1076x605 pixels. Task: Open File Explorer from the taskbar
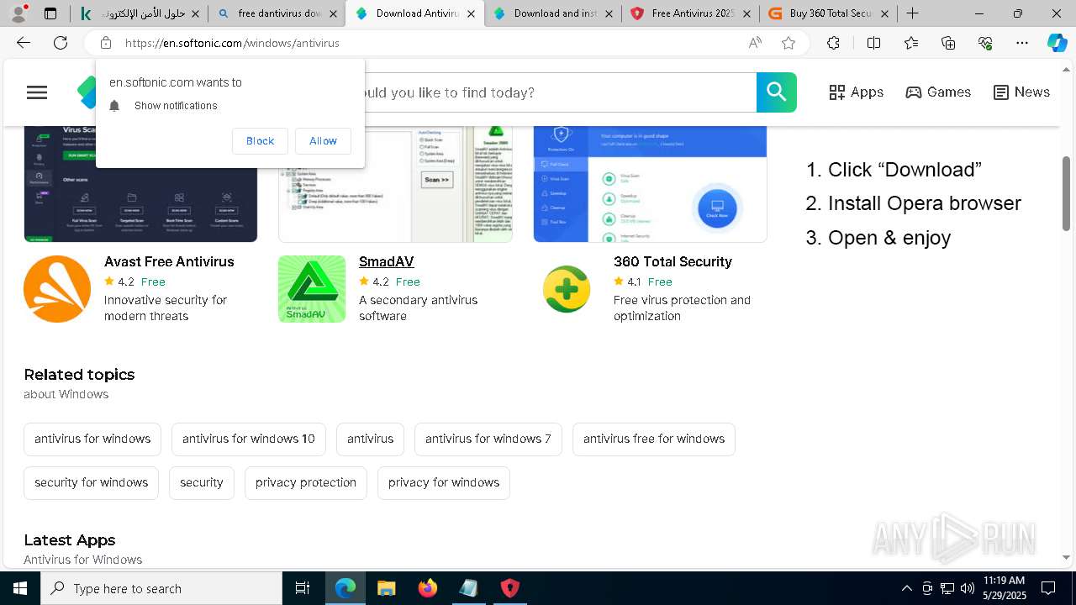click(x=386, y=588)
